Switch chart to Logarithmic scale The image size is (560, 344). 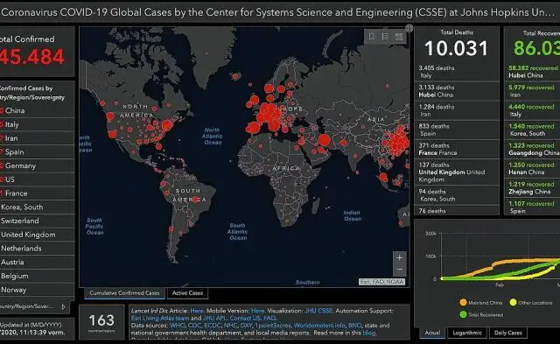467,333
